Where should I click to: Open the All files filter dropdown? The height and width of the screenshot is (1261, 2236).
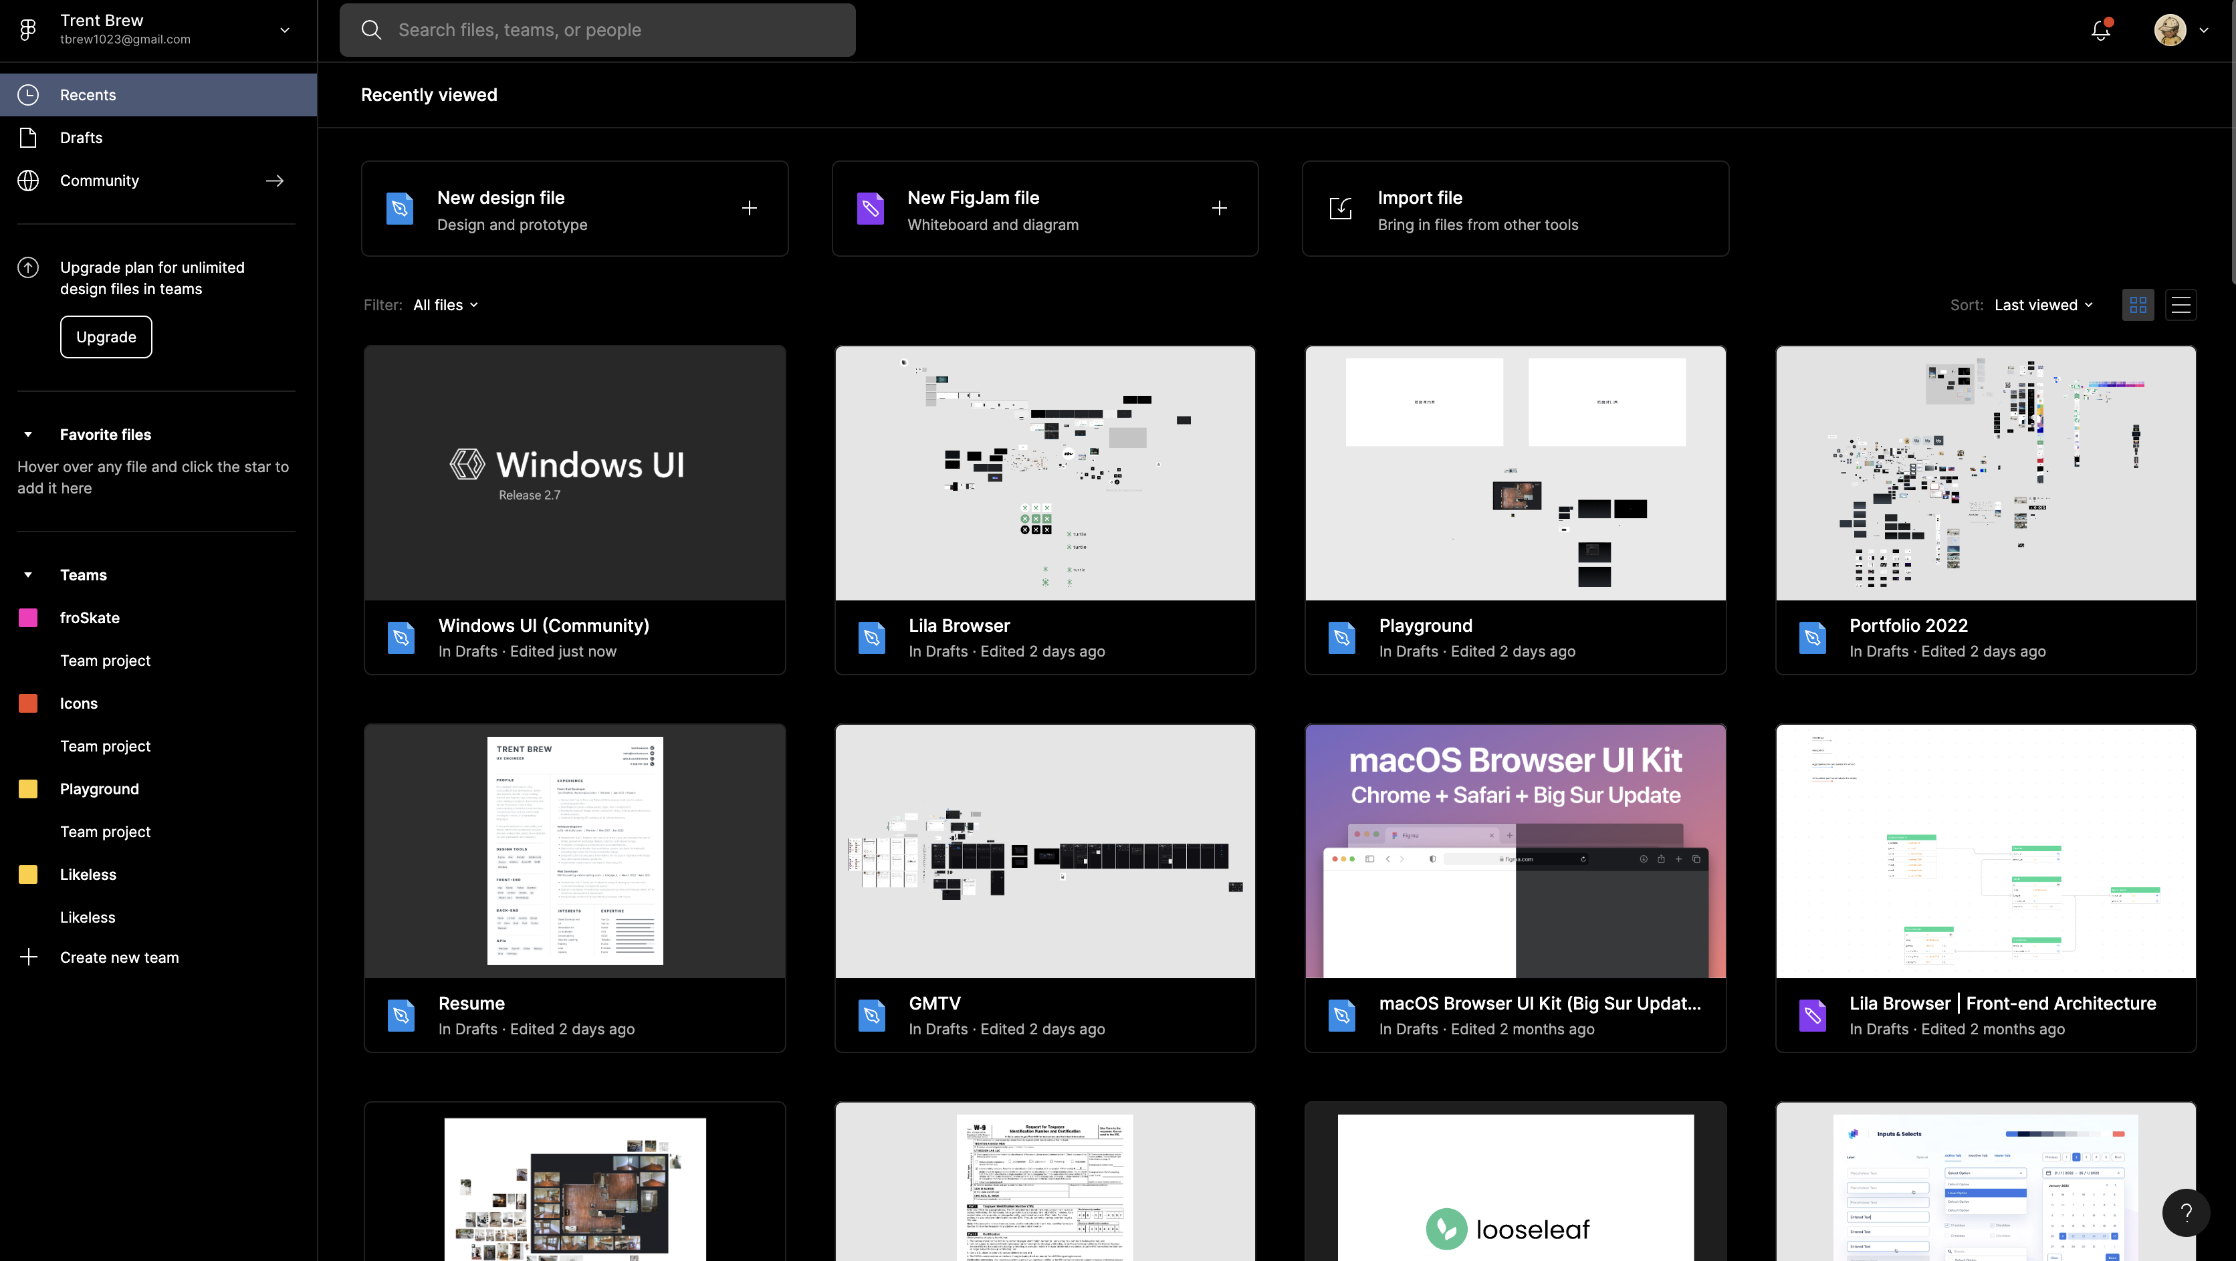pyautogui.click(x=445, y=305)
